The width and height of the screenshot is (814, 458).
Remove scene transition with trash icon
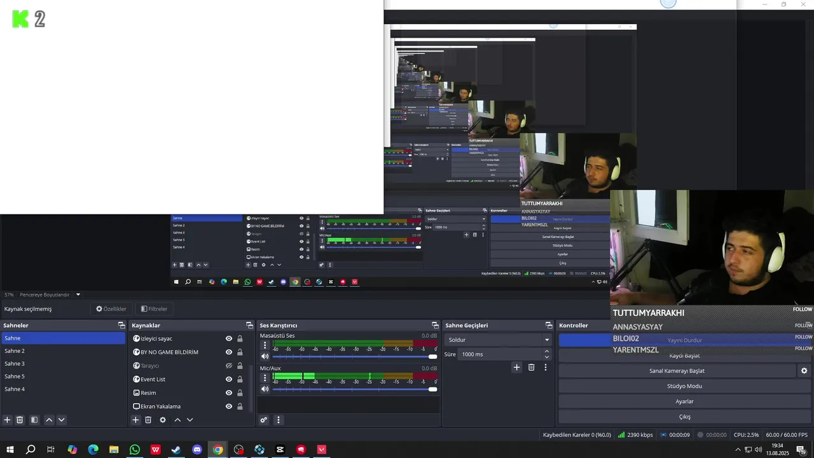(532, 367)
